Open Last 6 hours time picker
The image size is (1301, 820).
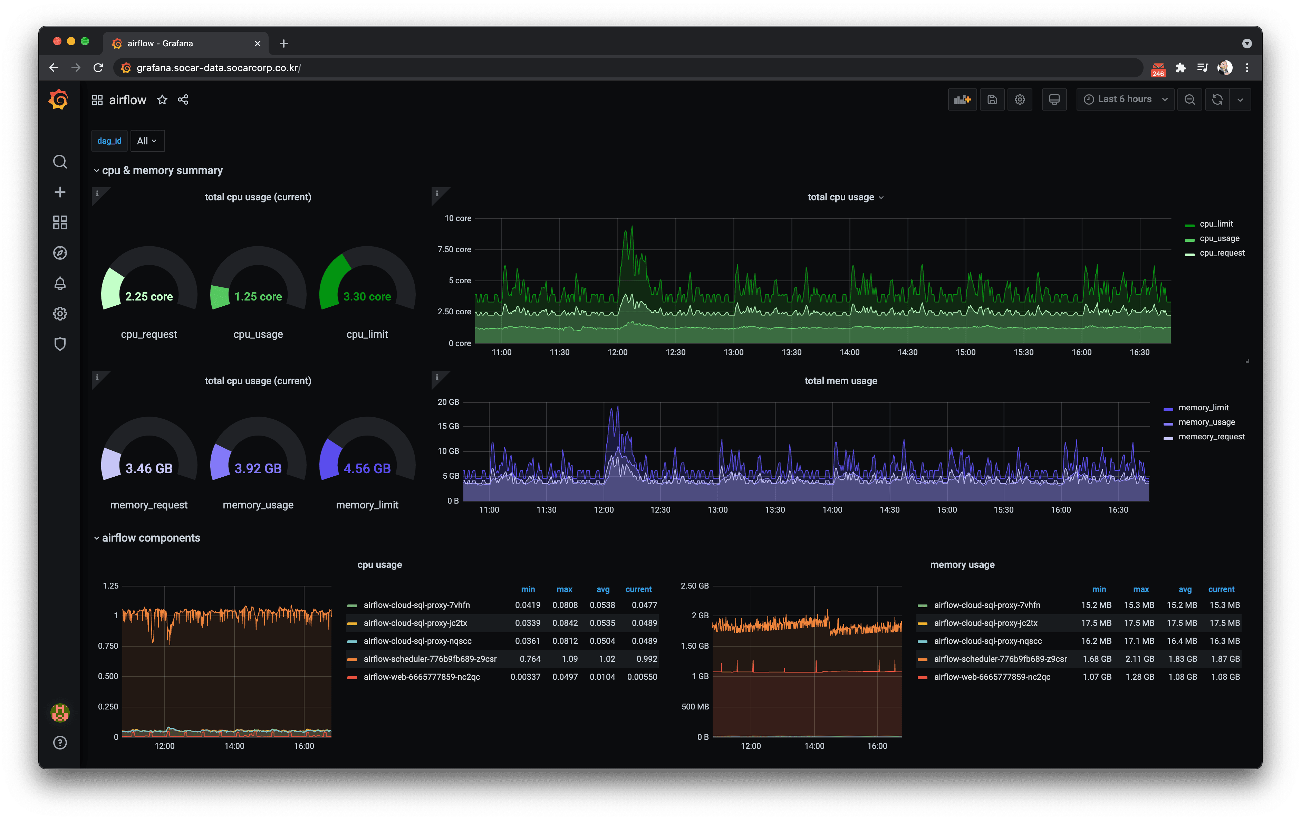[x=1125, y=99]
